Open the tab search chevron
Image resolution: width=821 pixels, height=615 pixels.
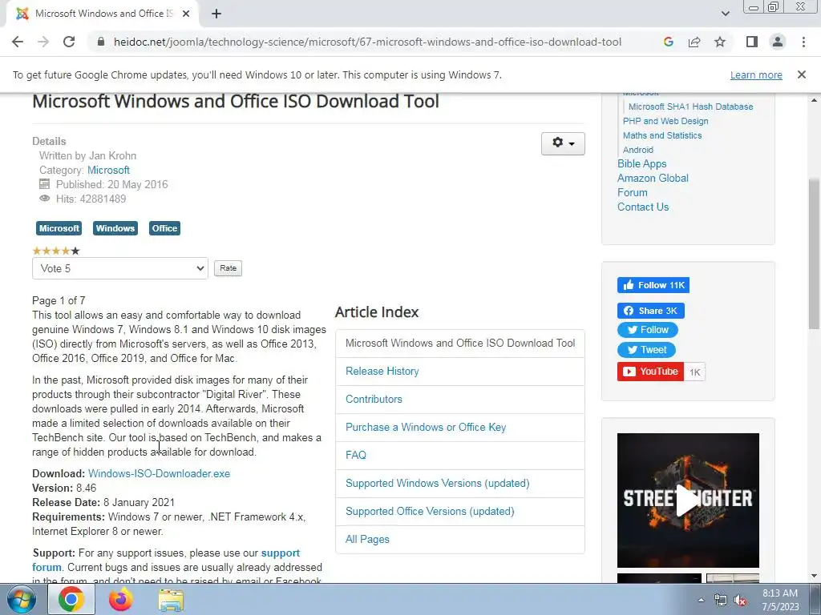tap(725, 14)
